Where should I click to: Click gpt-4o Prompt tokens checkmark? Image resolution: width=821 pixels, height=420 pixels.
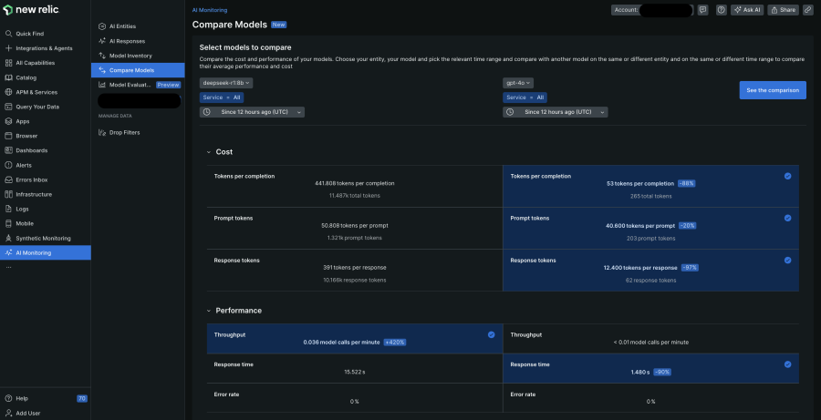click(787, 218)
